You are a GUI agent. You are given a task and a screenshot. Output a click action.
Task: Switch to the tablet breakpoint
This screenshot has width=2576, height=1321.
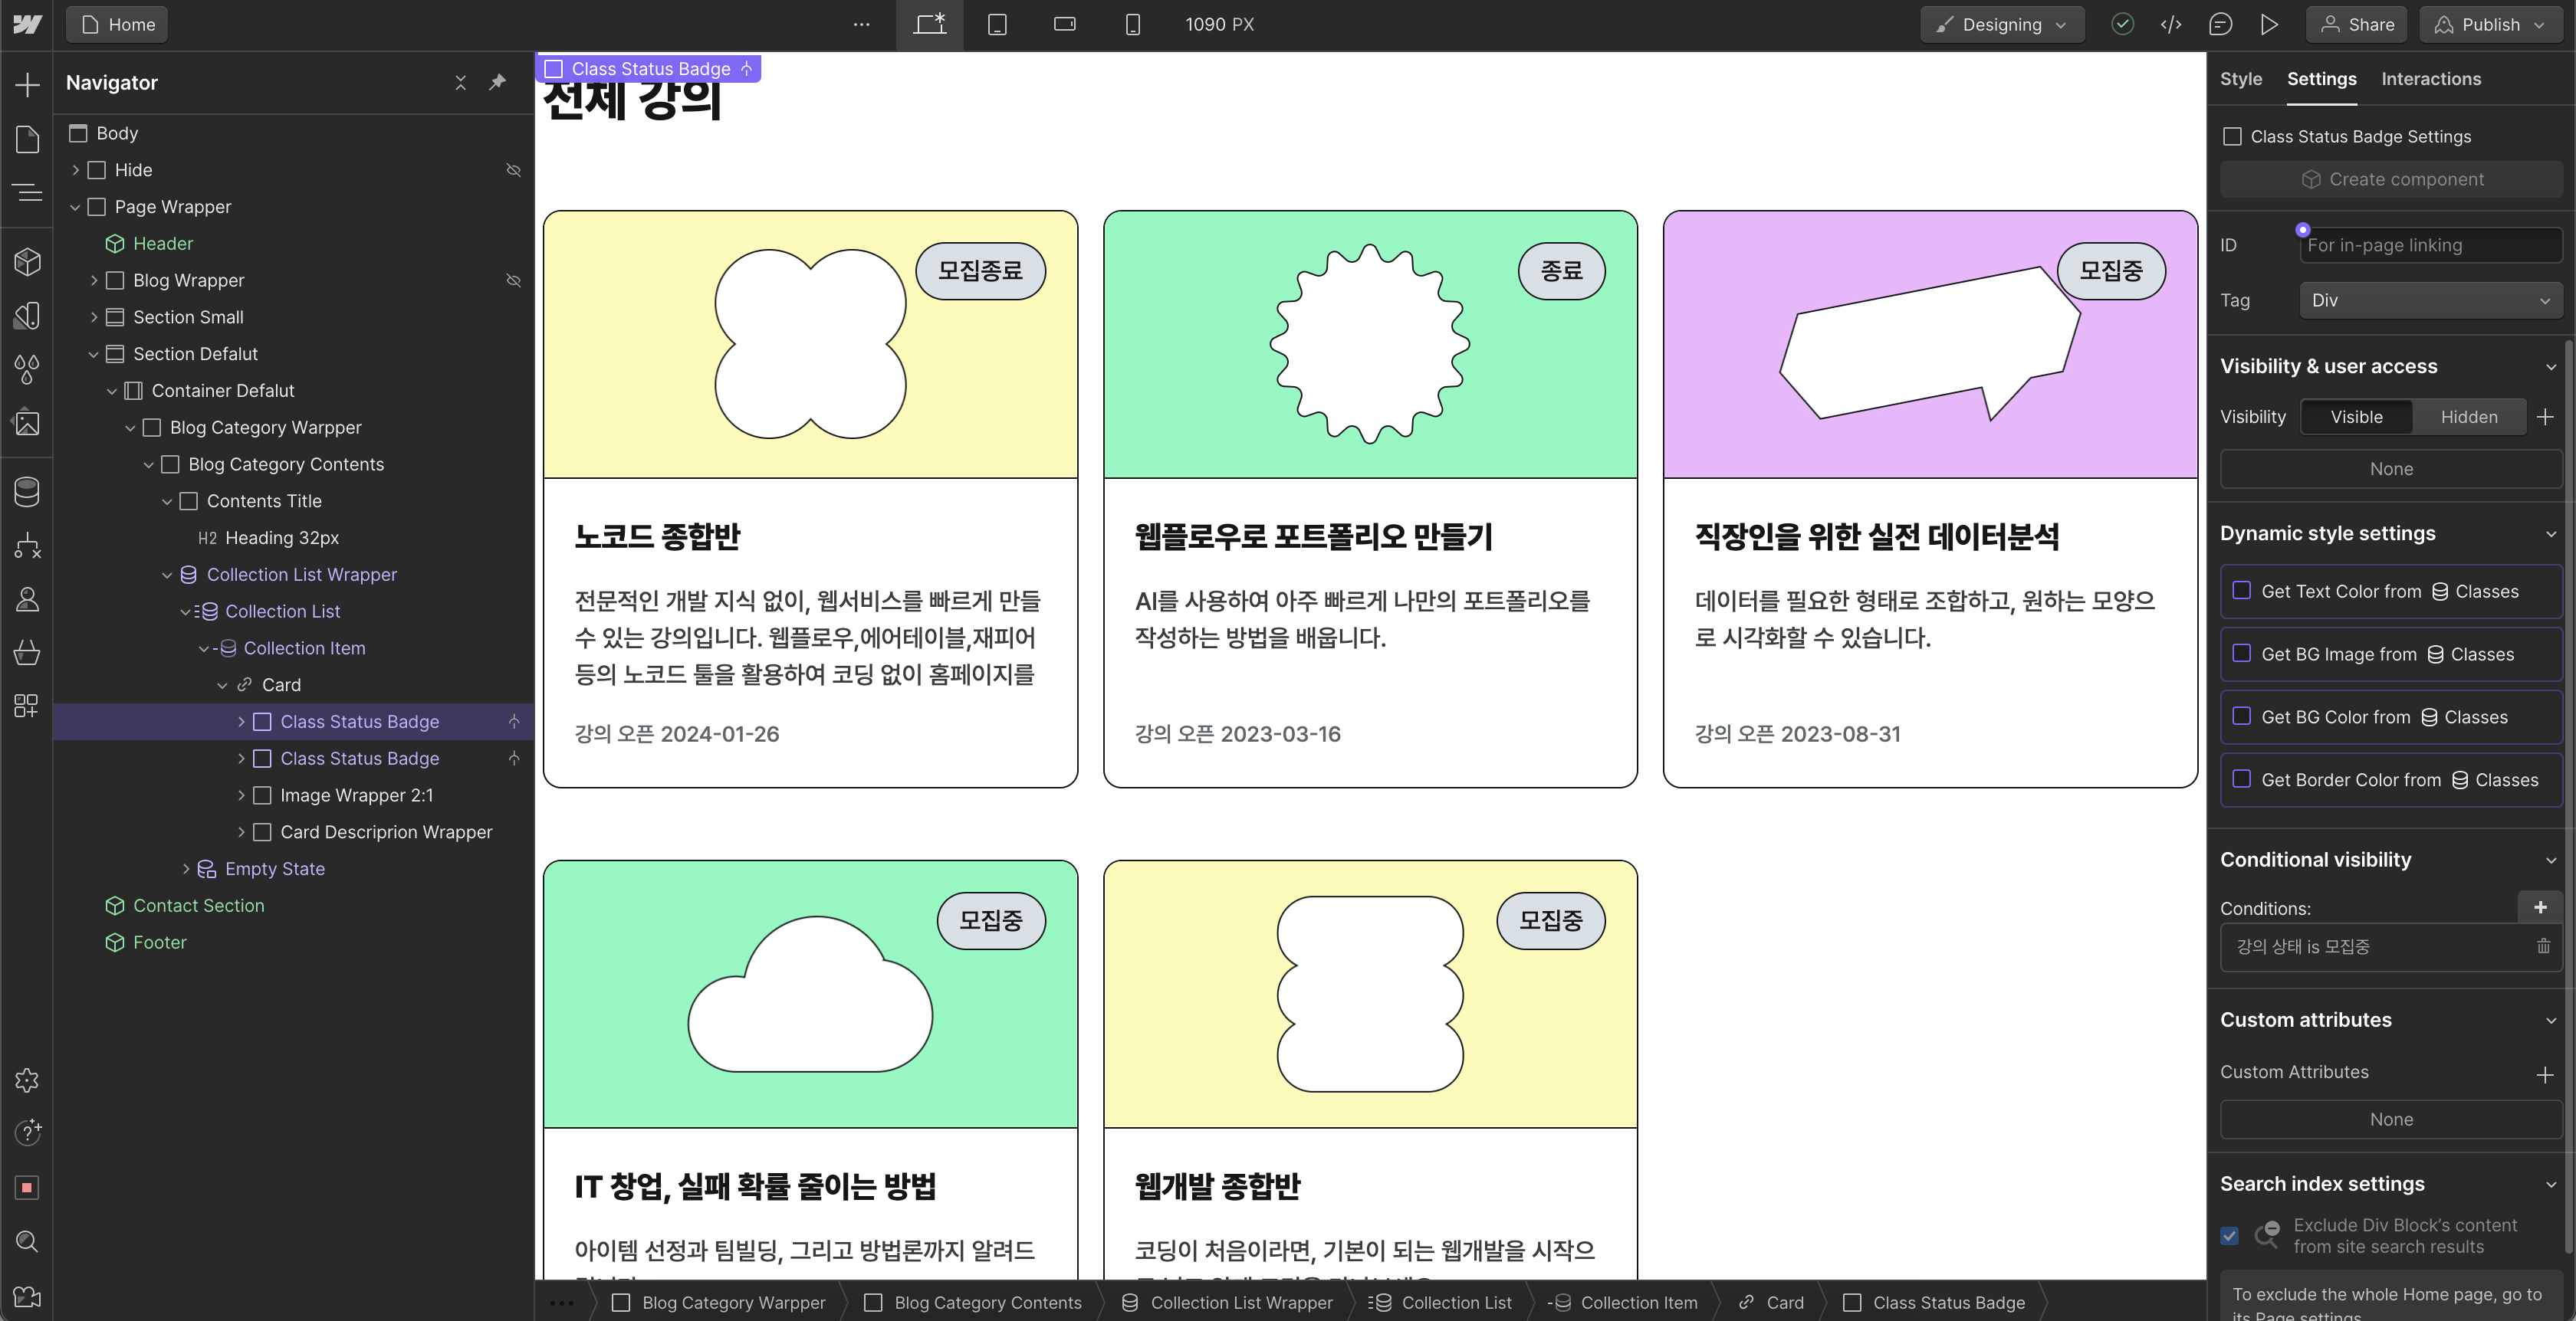point(997,24)
